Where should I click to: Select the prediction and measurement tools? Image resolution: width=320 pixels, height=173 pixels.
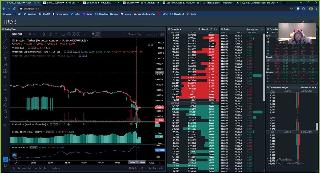(5, 71)
